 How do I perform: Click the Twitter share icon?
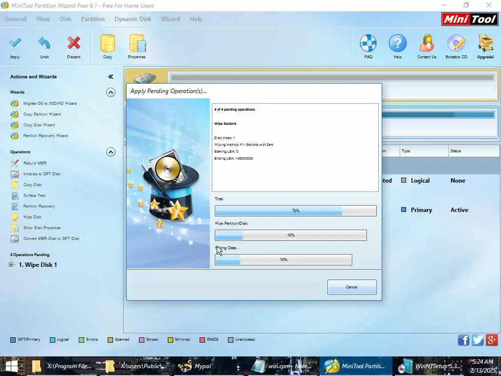[x=478, y=340]
